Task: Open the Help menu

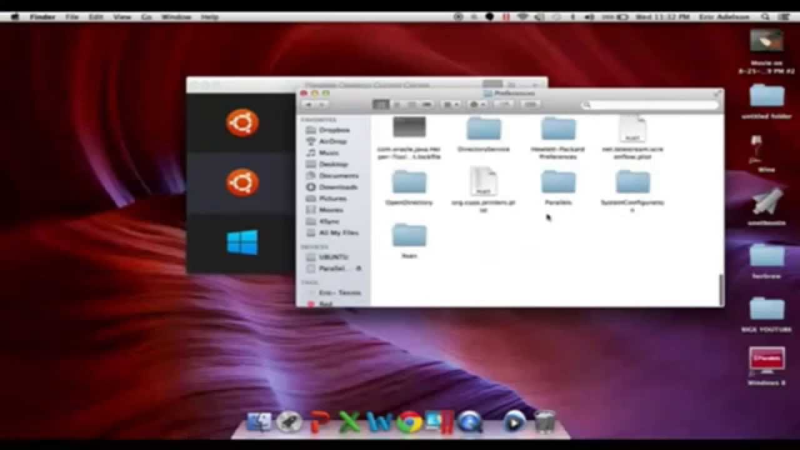Action: click(x=210, y=17)
